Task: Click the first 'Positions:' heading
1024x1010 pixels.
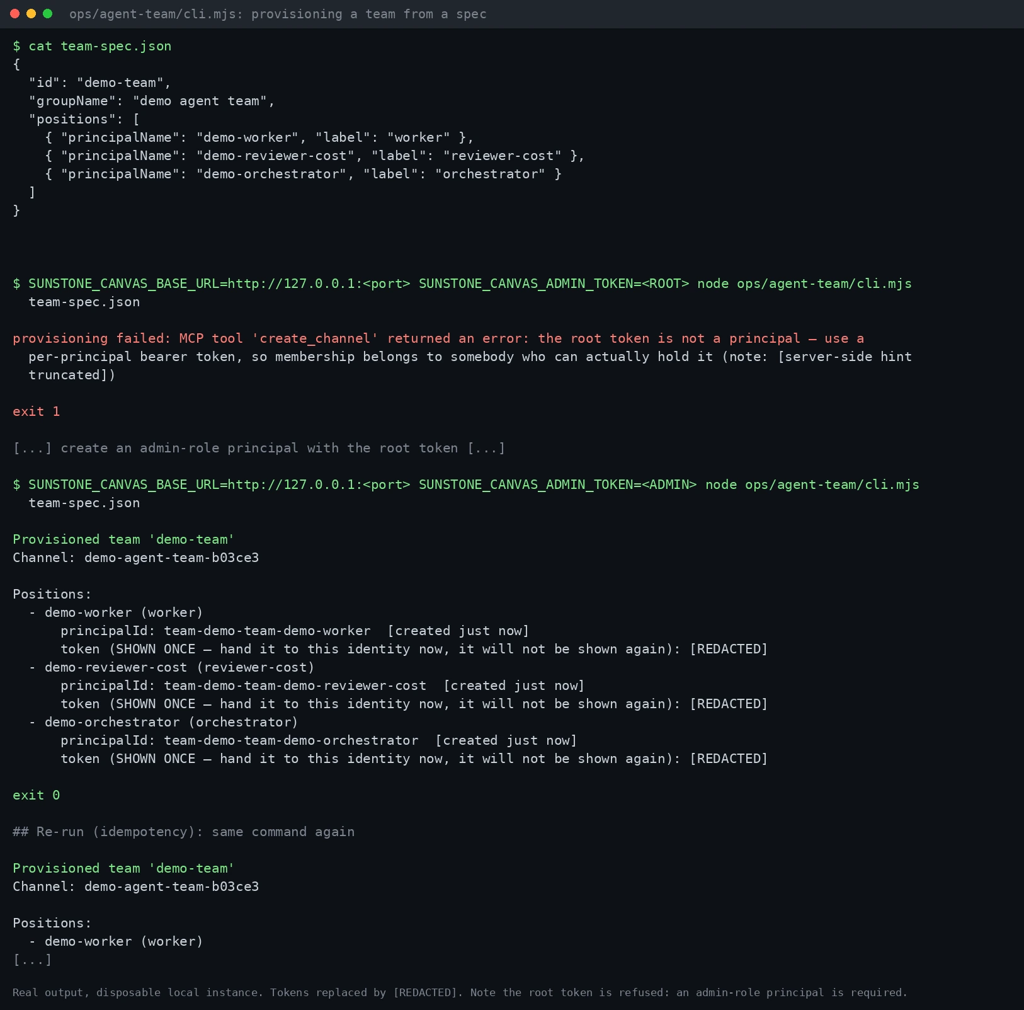Action: pos(52,594)
